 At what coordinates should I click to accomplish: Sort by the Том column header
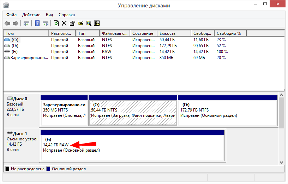(x=26, y=33)
